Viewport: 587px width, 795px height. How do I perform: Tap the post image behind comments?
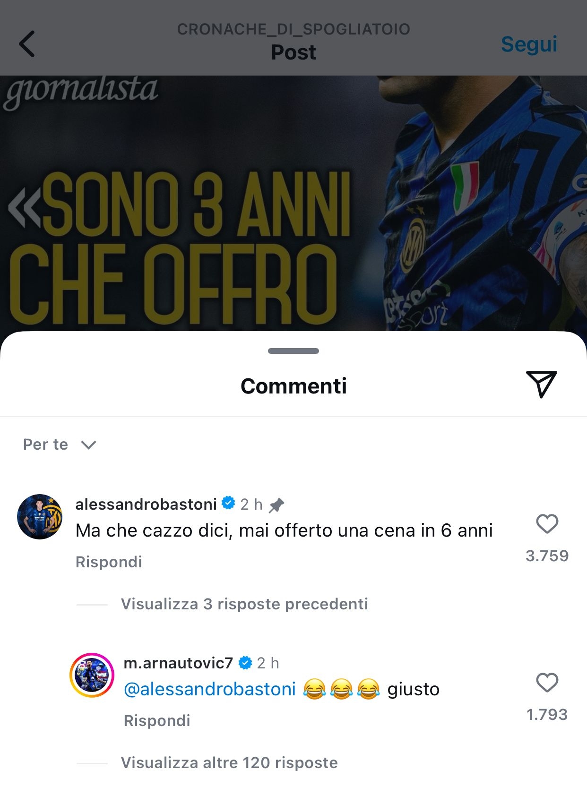pos(293,203)
